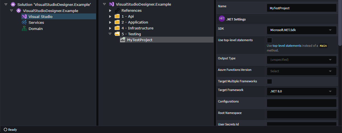Screen dimensions: 342x133
Task: Expand the 4 - Infrastructure folder
Action: click(110, 28)
